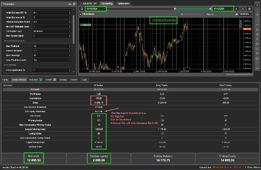Click the plus icon to add a new instance tab
261x170 pixels.
click(80, 3)
